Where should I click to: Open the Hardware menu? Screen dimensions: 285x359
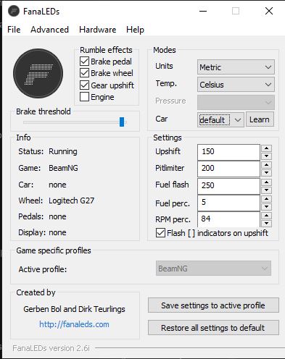(98, 30)
